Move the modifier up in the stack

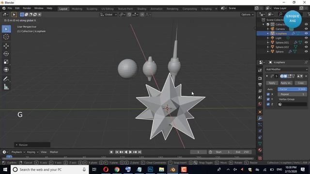point(298,76)
